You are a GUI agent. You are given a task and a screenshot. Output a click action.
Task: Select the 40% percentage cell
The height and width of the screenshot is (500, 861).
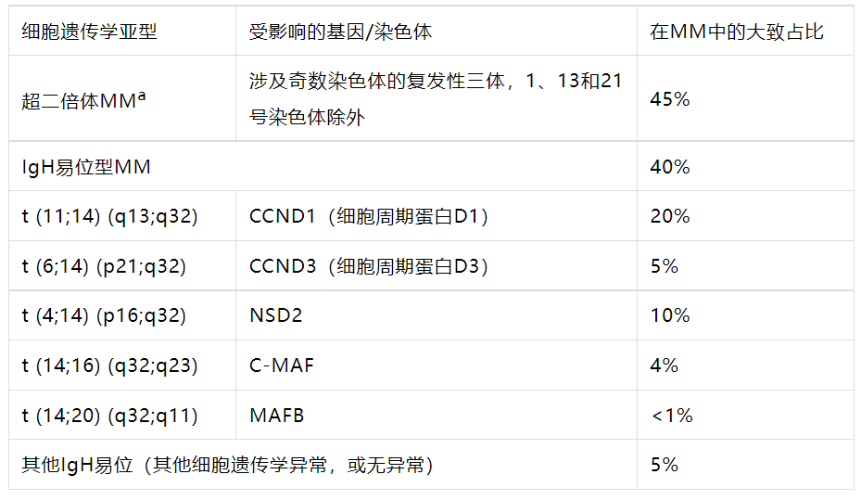pos(670,167)
